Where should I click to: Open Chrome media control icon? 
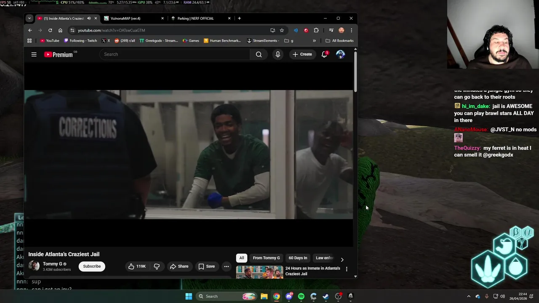(331, 30)
